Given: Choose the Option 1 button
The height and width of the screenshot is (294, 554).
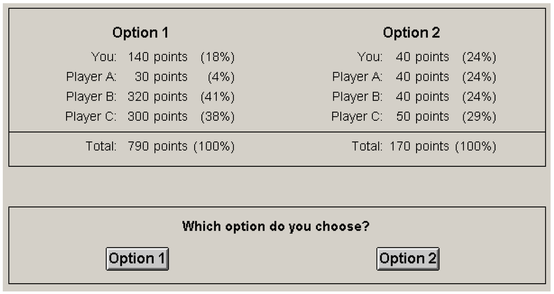Looking at the screenshot, I should 137,259.
